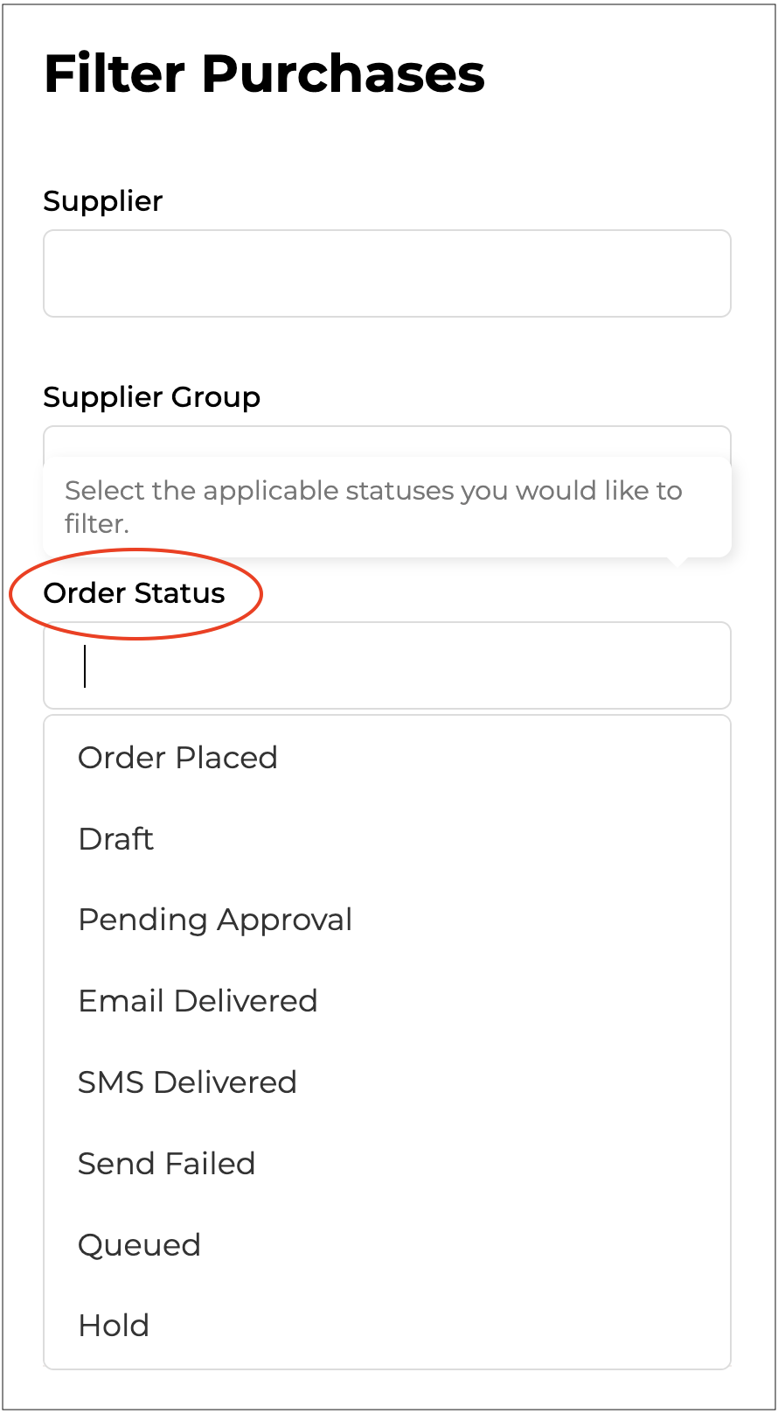Viewport: 778px width, 1414px height.
Task: Select the Queued status option
Action: 139,1245
